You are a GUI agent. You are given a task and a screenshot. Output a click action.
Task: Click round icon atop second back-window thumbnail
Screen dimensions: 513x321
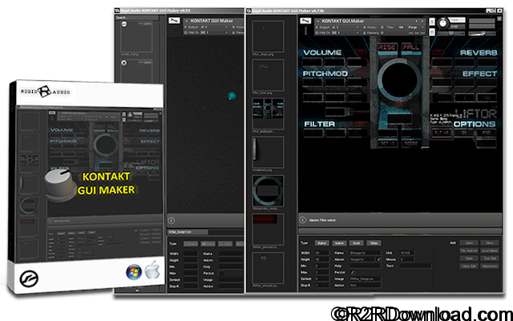tap(124, 62)
